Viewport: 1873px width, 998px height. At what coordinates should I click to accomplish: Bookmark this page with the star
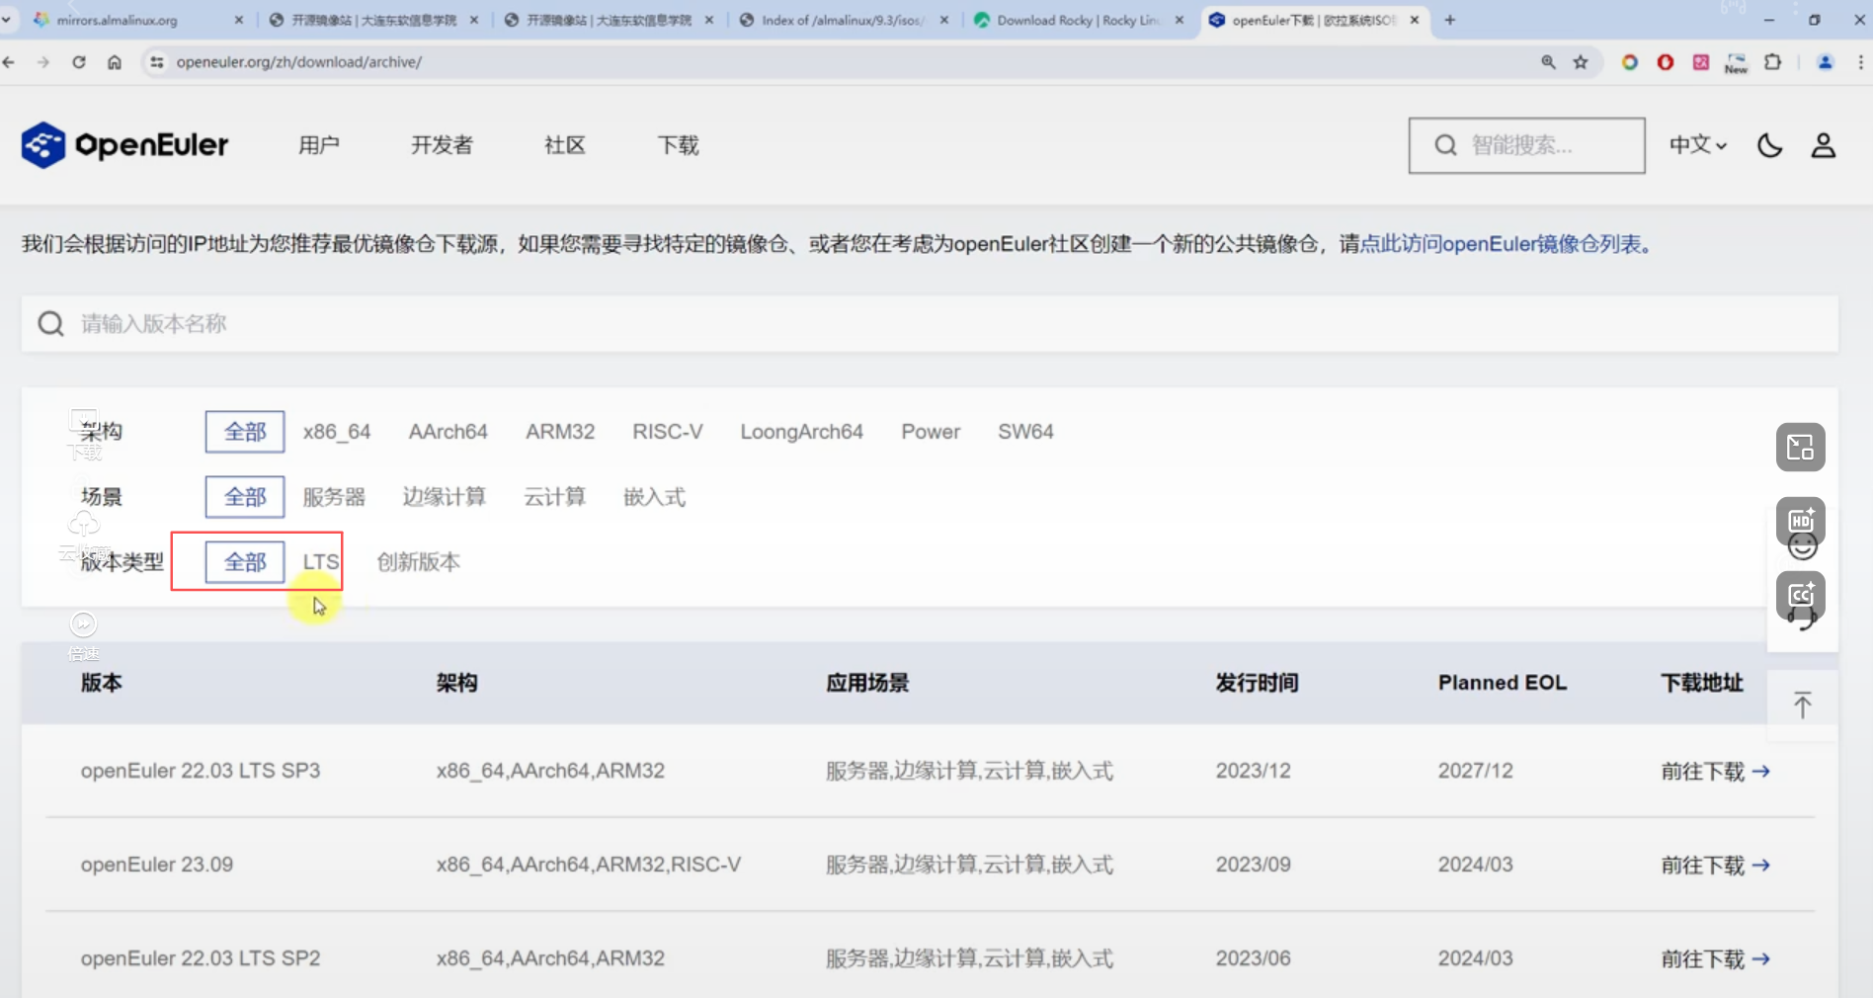click(x=1581, y=62)
